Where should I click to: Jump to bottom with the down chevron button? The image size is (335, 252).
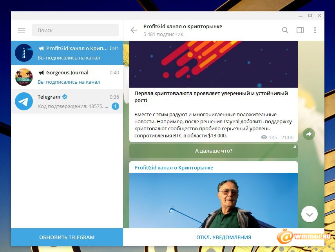310,214
